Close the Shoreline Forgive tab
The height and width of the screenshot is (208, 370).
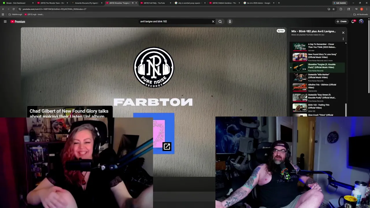click(136, 3)
